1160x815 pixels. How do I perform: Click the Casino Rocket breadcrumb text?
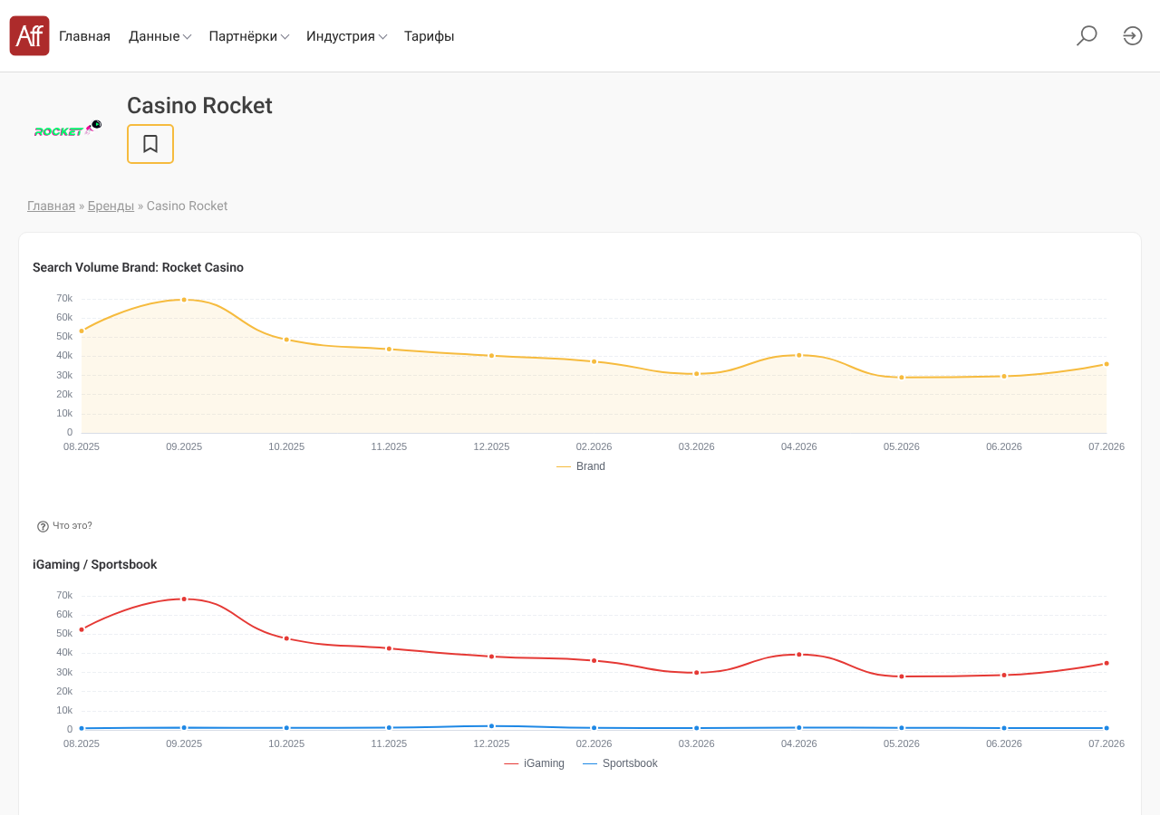188,206
